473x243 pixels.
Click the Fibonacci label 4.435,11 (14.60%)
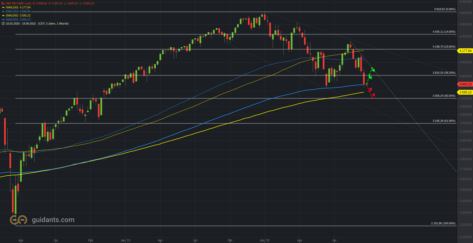444,32
